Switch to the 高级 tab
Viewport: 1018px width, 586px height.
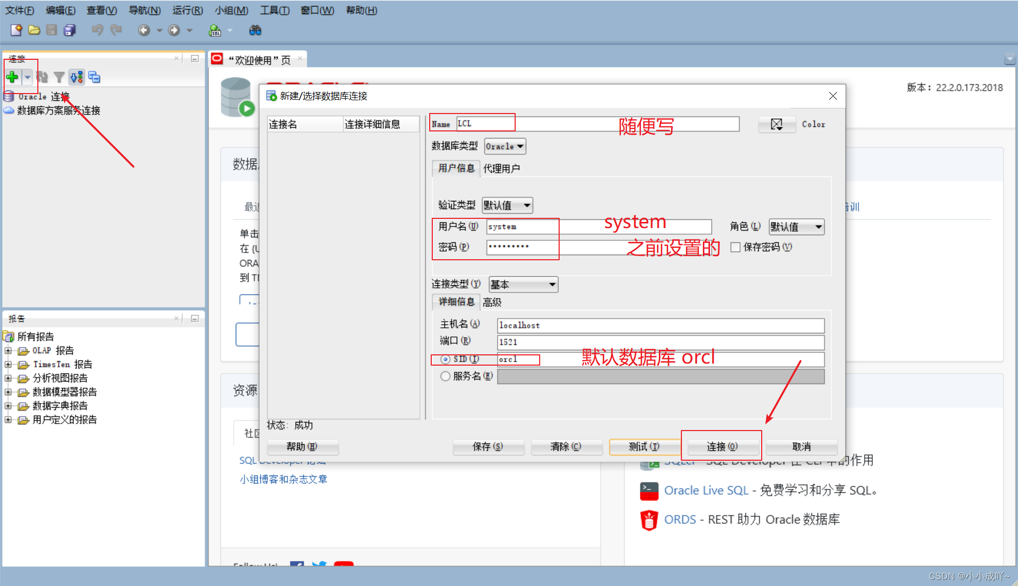pos(492,302)
